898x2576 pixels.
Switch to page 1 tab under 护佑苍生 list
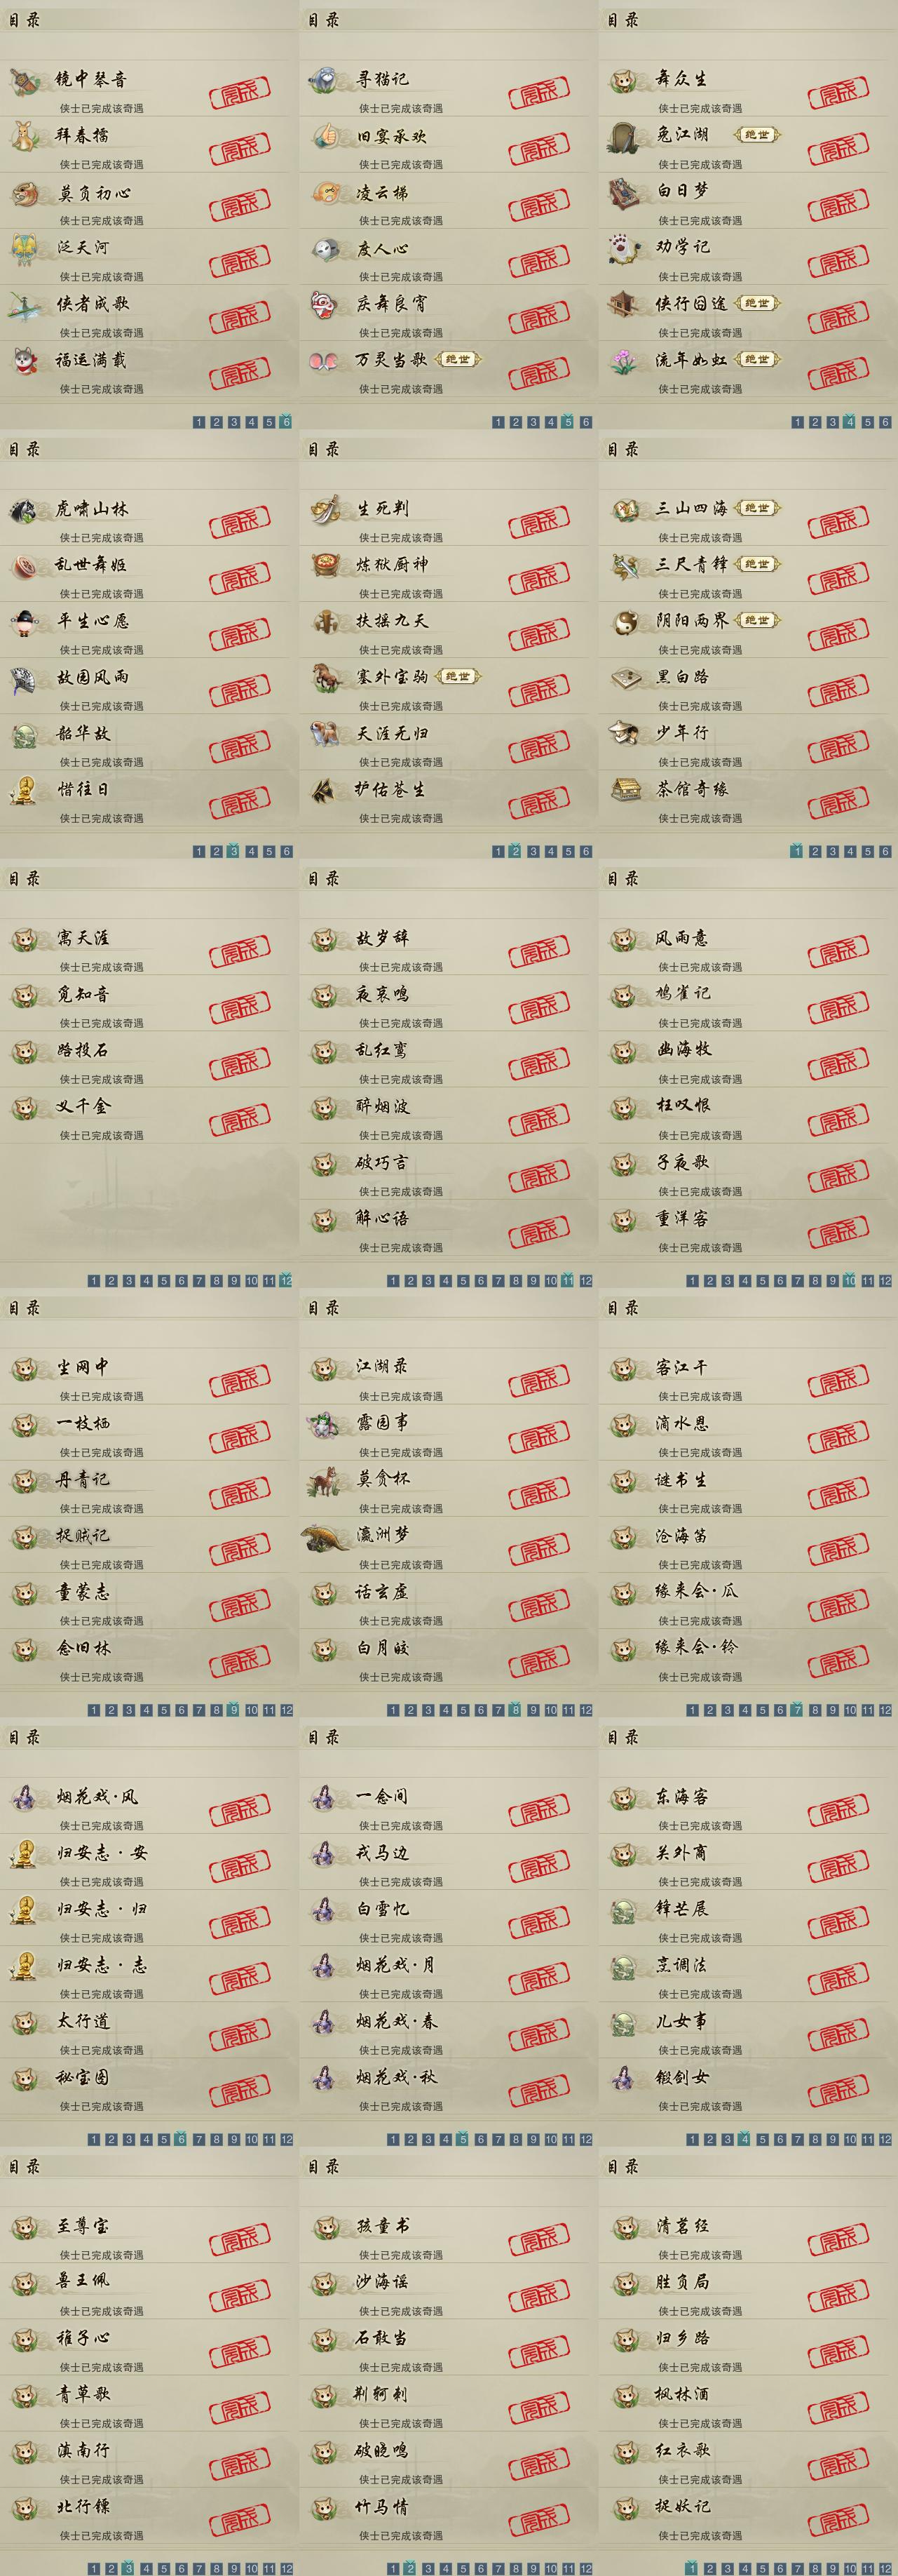pos(498,851)
